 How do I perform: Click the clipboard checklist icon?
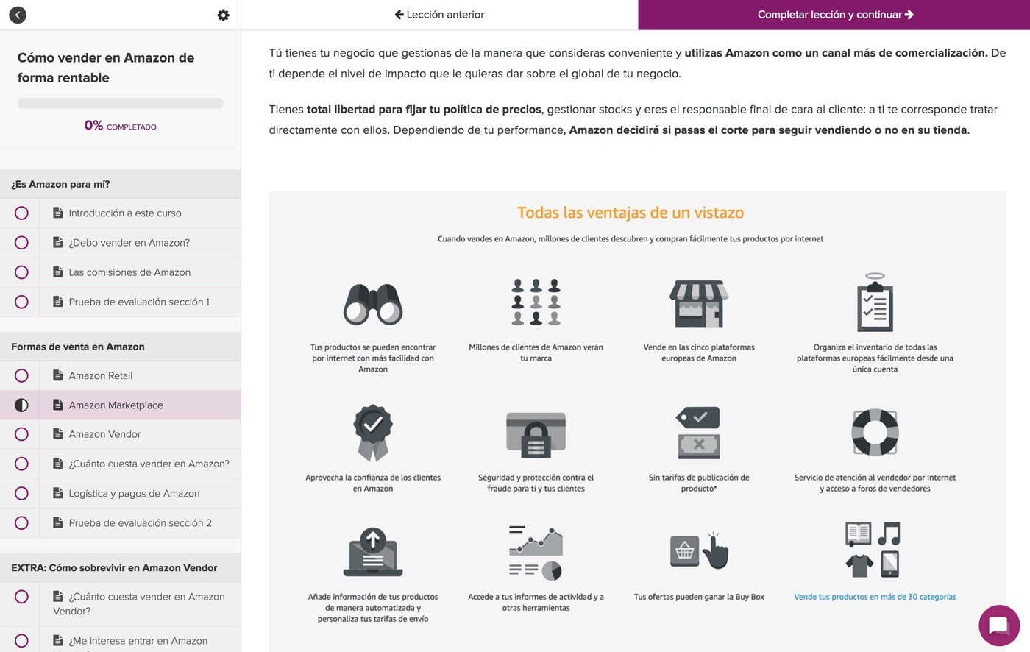point(875,302)
